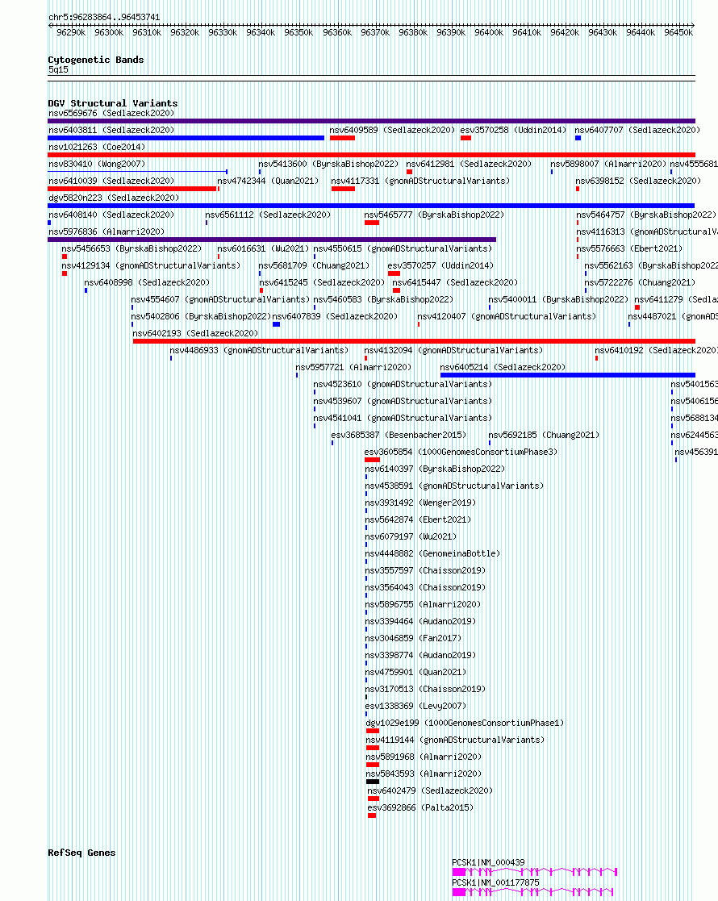Click nsv4129134 (gnomADStructuralVariants) label
Viewport: 718px width, 901px height.
(151, 265)
